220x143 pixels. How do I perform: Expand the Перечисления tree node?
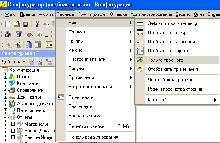[5, 110]
